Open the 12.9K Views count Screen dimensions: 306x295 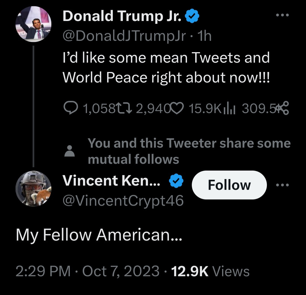210,271
